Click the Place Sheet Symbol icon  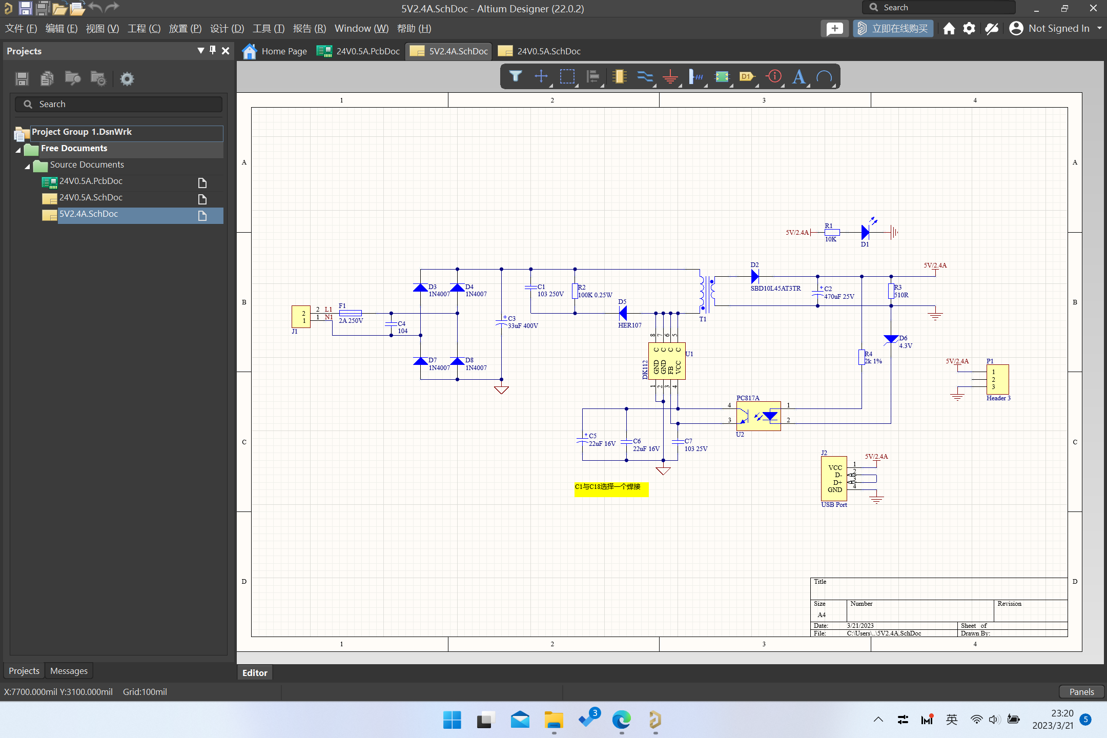coord(722,77)
